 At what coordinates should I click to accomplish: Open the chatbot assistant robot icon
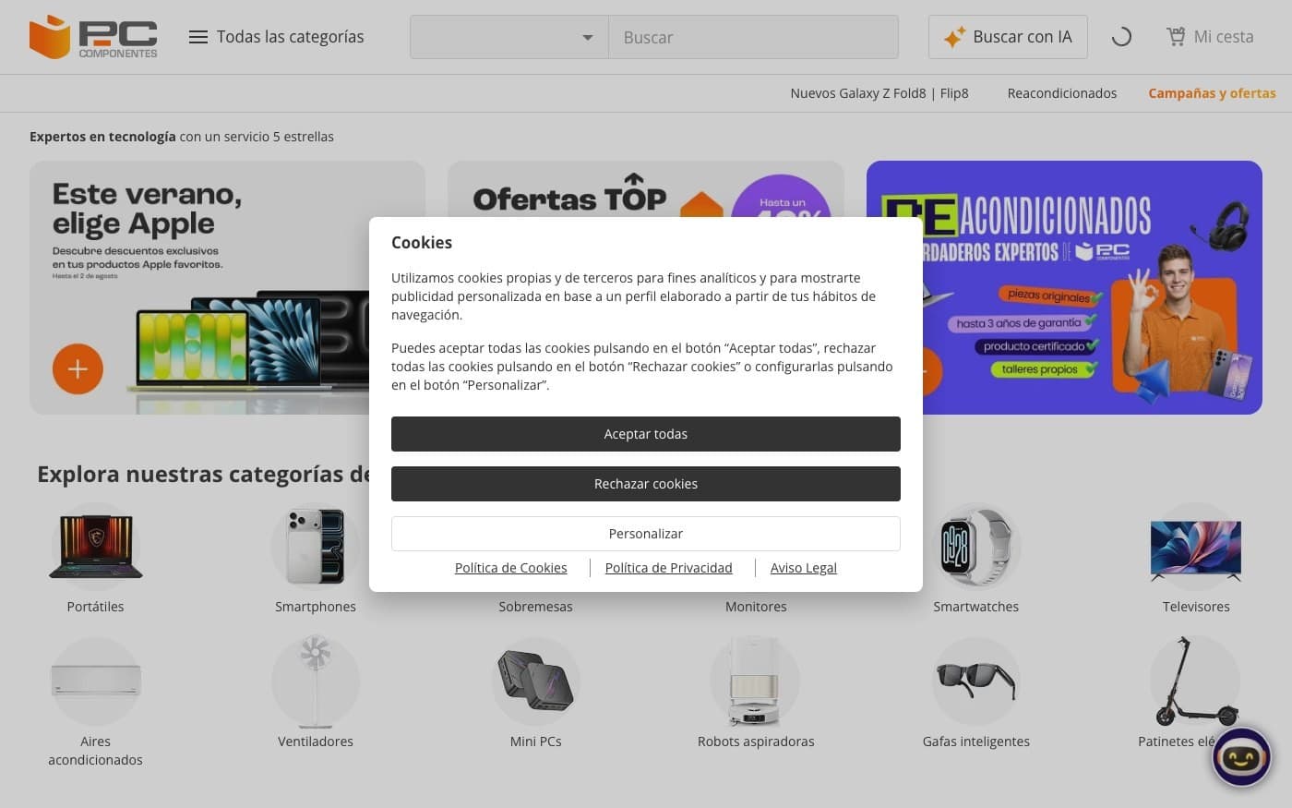(1241, 757)
